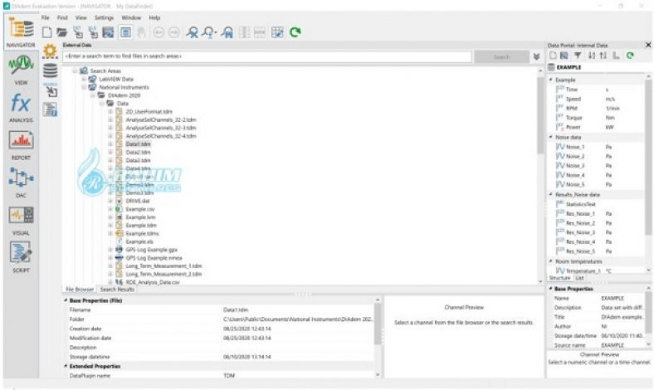Viewport: 654px width, 390px height.
Task: Collapse the National Instruments node
Action: [x=85, y=87]
